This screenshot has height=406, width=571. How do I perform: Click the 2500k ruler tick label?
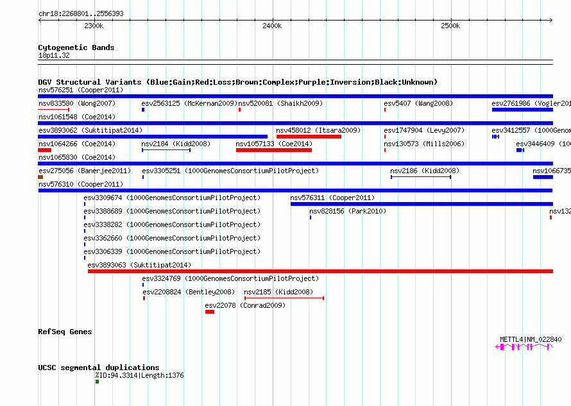tap(450, 26)
